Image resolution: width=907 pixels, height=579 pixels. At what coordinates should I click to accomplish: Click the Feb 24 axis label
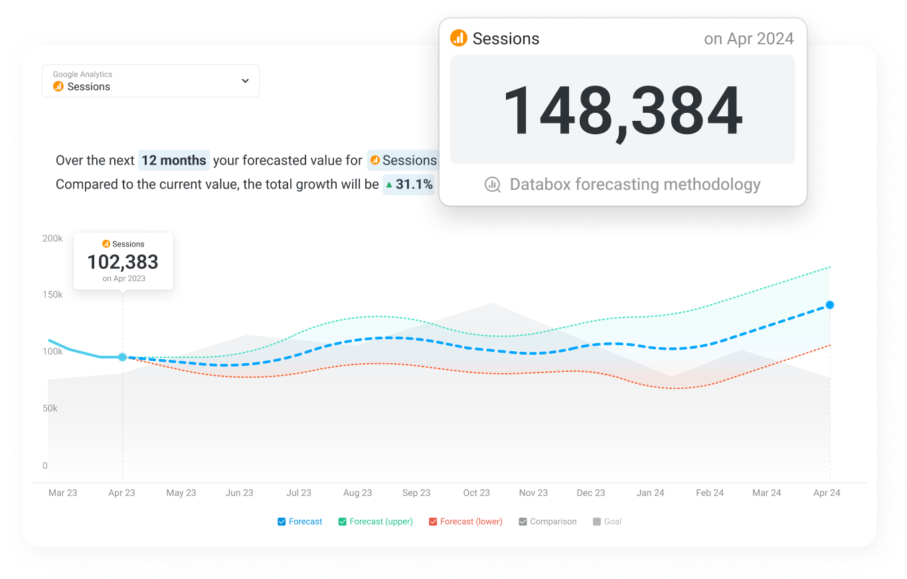[710, 493]
